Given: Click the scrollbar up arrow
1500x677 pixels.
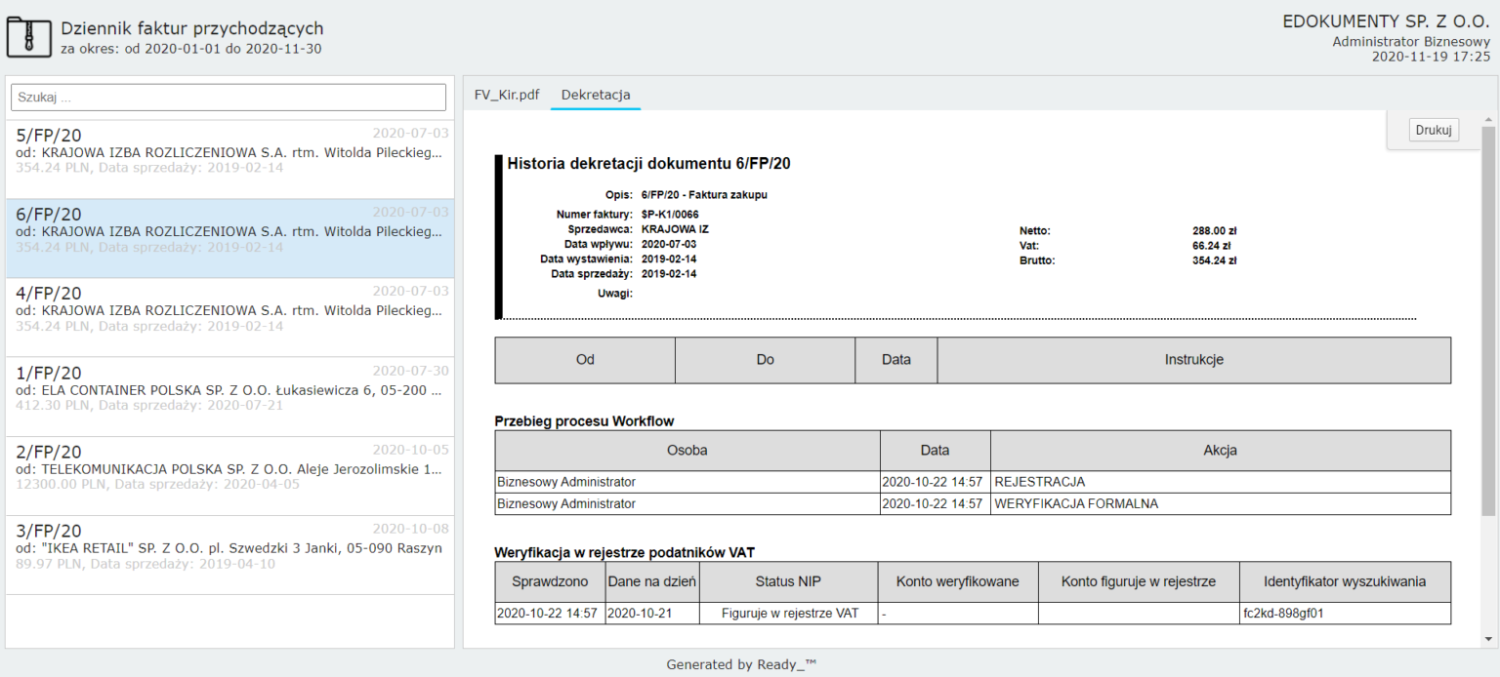Looking at the screenshot, I should [x=1488, y=118].
